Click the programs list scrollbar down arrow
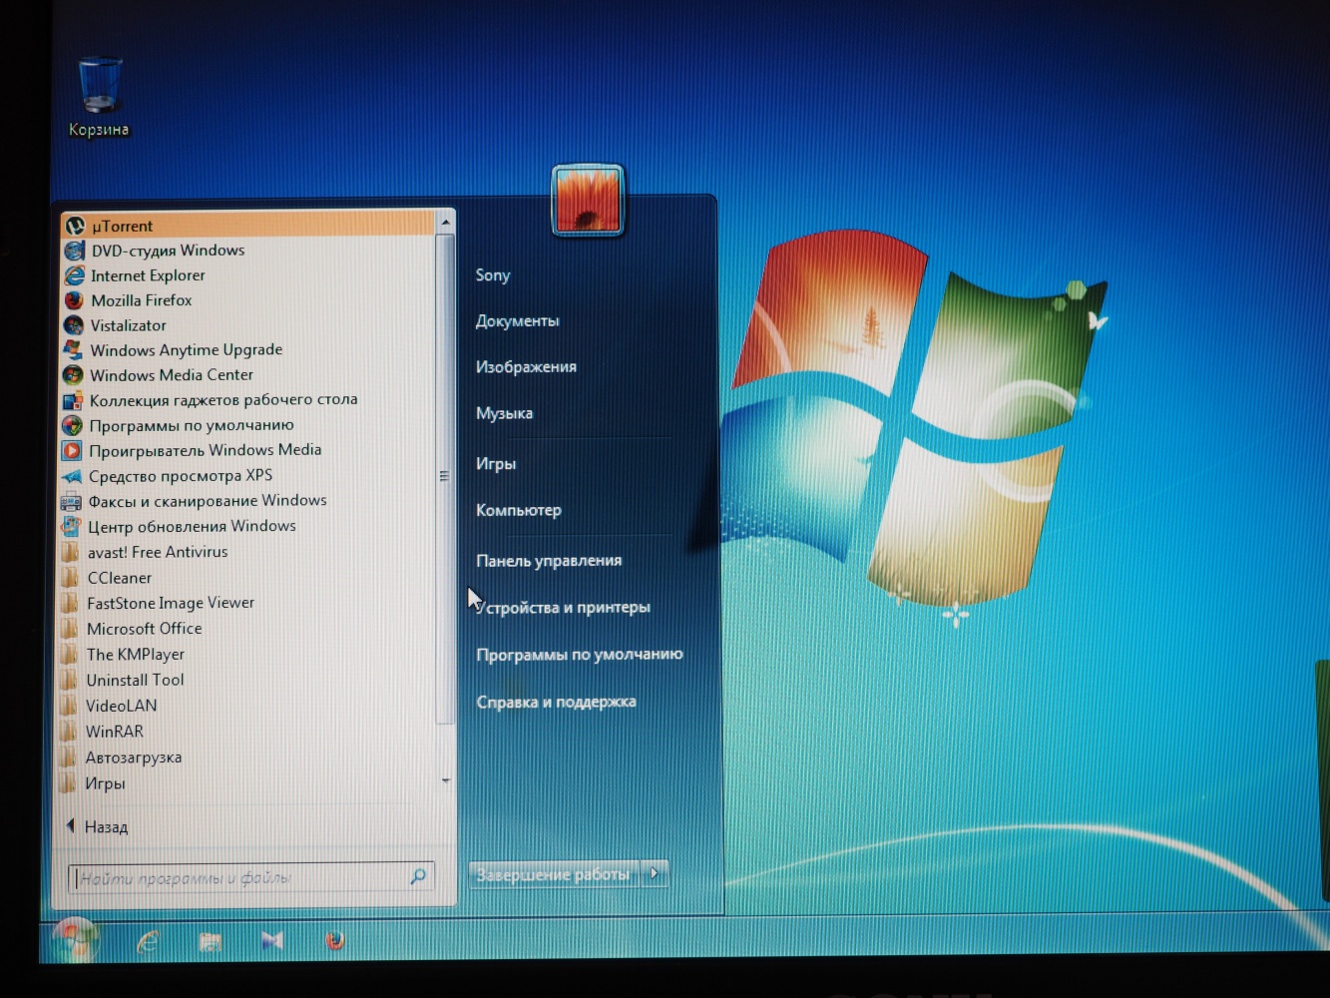The width and height of the screenshot is (1330, 998). coord(446,780)
